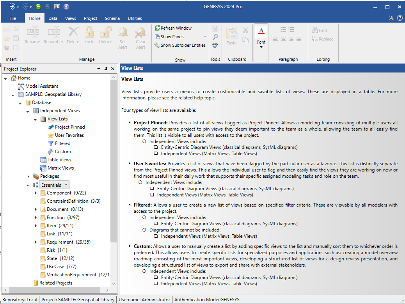Click the GENESYS help question mark icon

pyautogui.click(x=400, y=18)
